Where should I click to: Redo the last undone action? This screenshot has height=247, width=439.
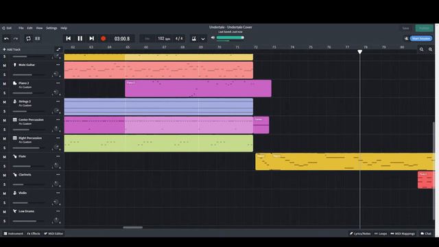pos(16,38)
